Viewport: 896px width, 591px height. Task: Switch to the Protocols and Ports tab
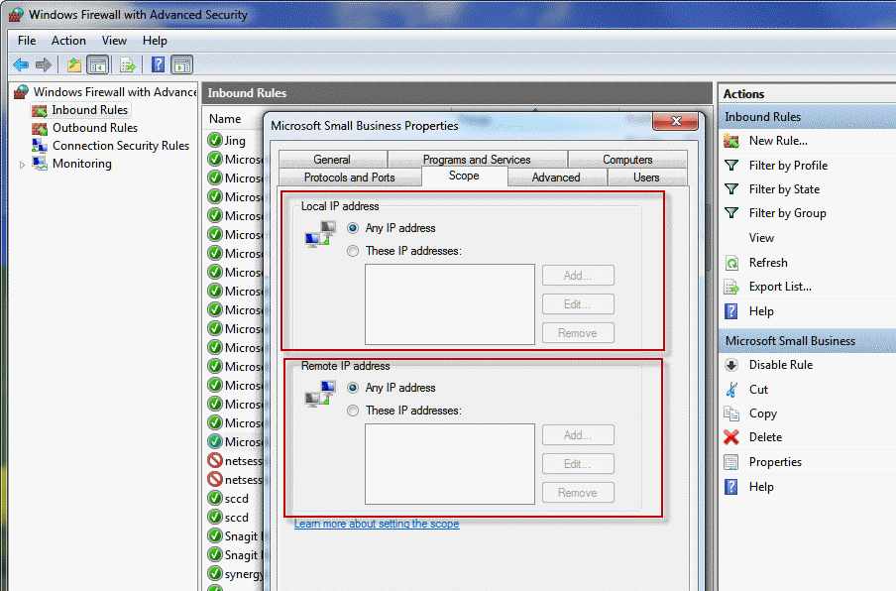point(349,177)
